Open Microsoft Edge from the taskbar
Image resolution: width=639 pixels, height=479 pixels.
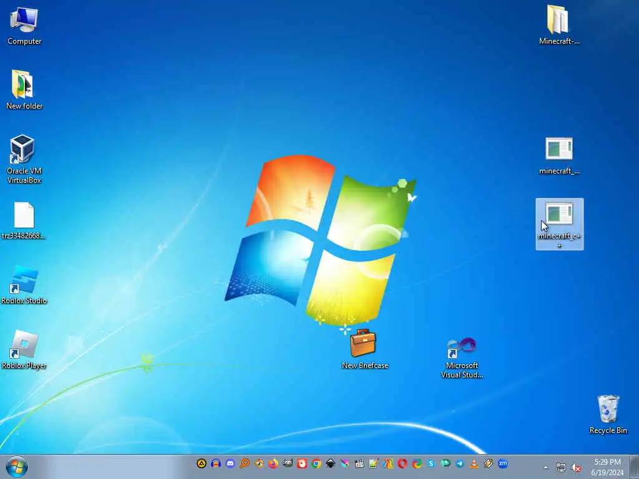(x=417, y=463)
